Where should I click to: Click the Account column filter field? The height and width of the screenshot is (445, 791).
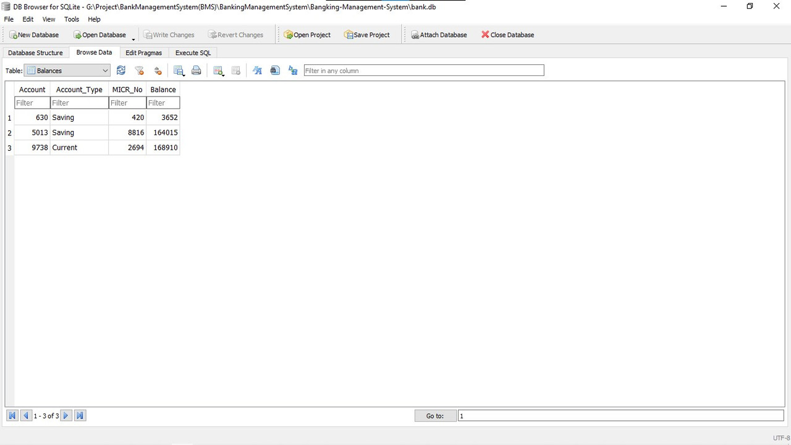32,103
